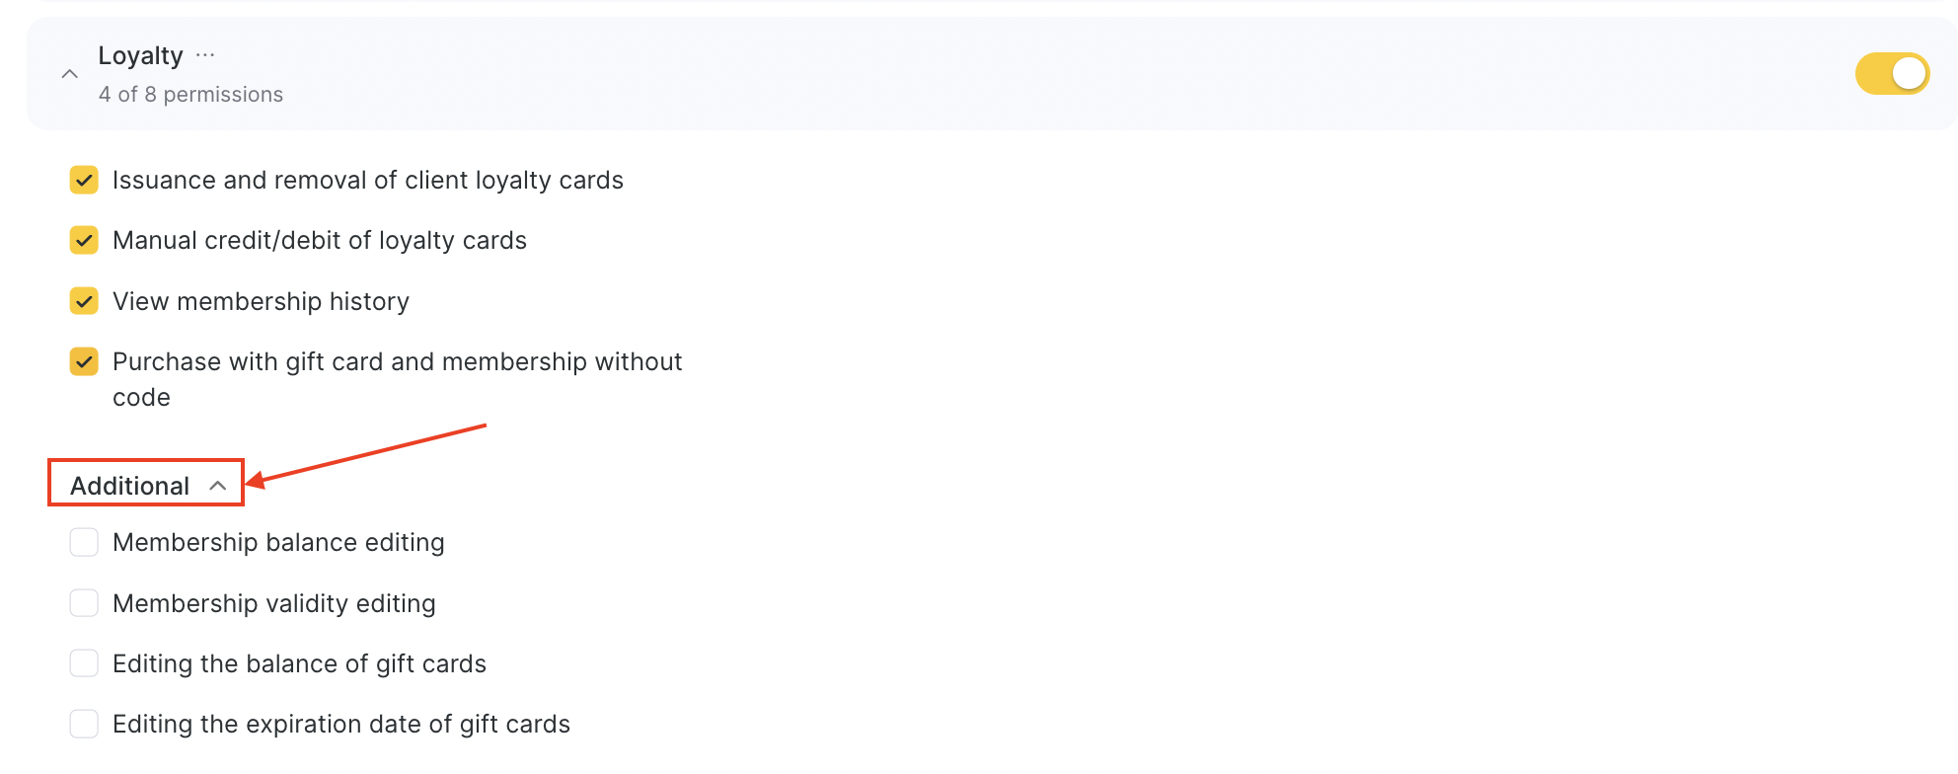
Task: Click Membership validity editing label text
Action: point(274,603)
